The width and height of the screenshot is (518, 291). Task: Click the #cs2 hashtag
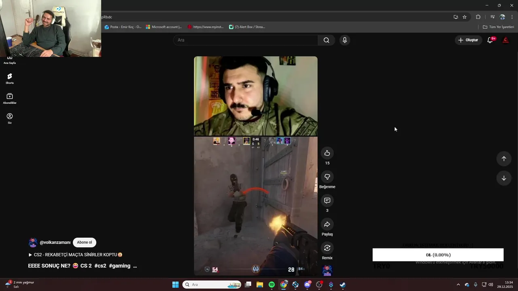100,266
